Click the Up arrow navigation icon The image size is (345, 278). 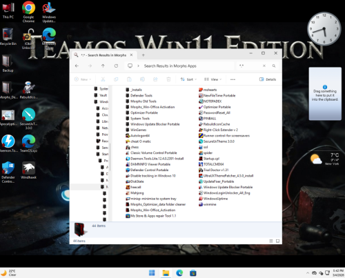[103, 66]
